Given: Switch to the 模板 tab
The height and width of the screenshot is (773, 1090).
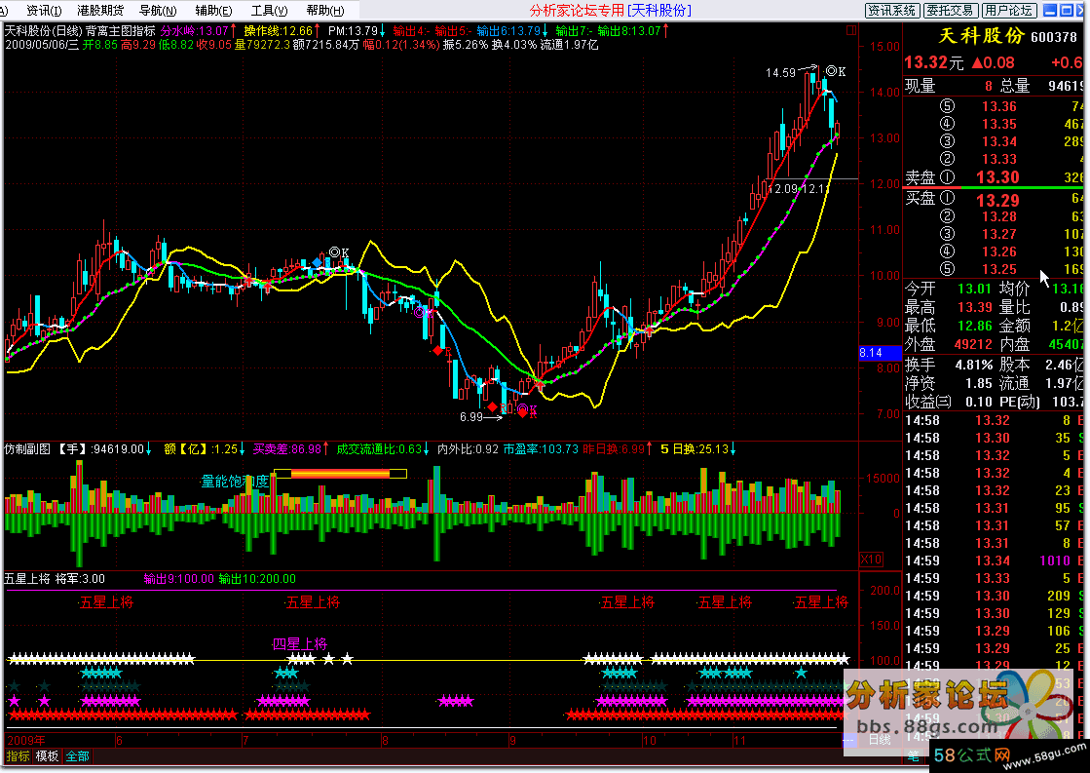Looking at the screenshot, I should (x=48, y=756).
